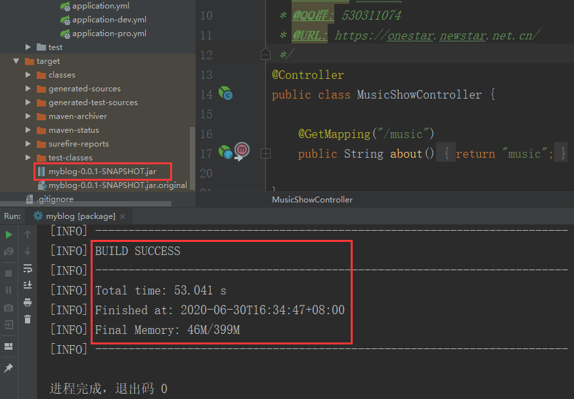The image size is (574, 399).
Task: Click the MusicShowController breadcrumb
Action: tap(312, 200)
